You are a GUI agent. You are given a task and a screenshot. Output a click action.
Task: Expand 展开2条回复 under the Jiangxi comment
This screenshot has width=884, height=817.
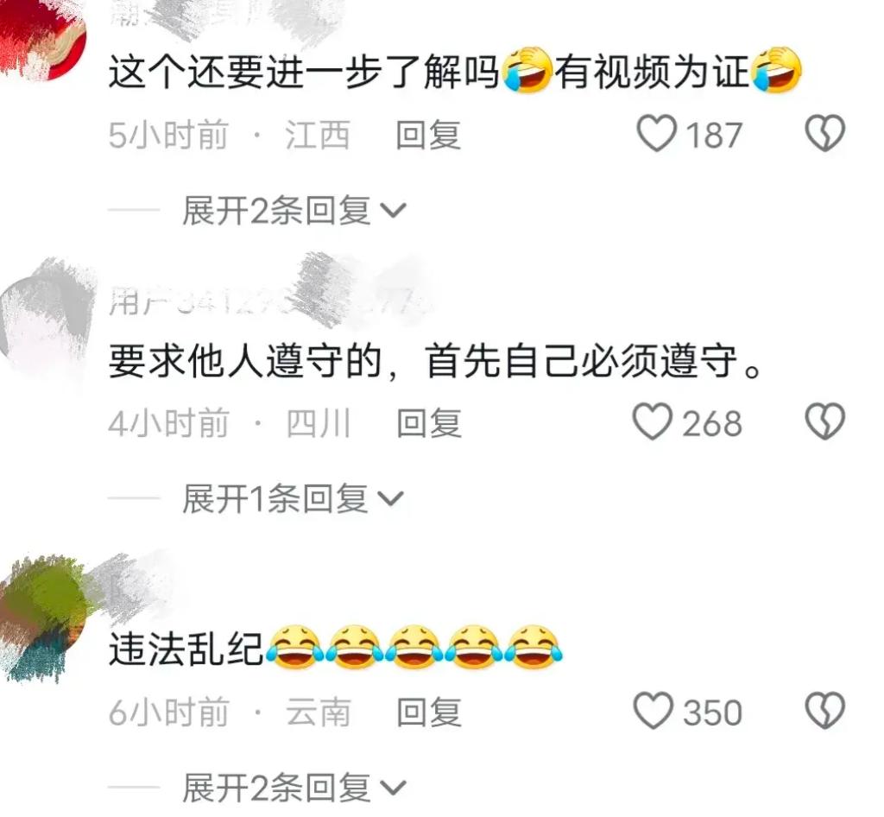coord(294,211)
